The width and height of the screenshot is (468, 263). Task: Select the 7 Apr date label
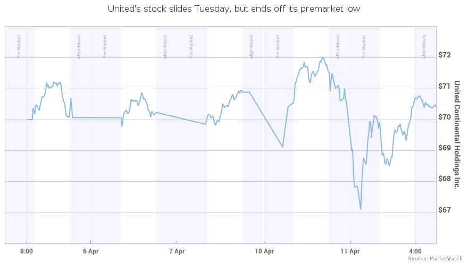coord(177,251)
